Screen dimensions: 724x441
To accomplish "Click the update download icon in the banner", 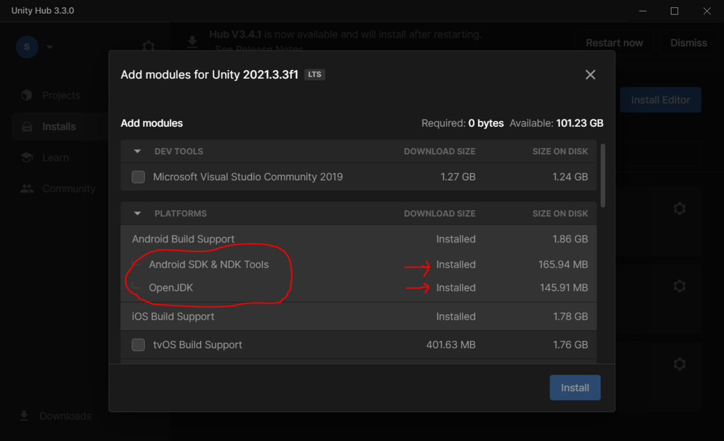I will pos(192,42).
